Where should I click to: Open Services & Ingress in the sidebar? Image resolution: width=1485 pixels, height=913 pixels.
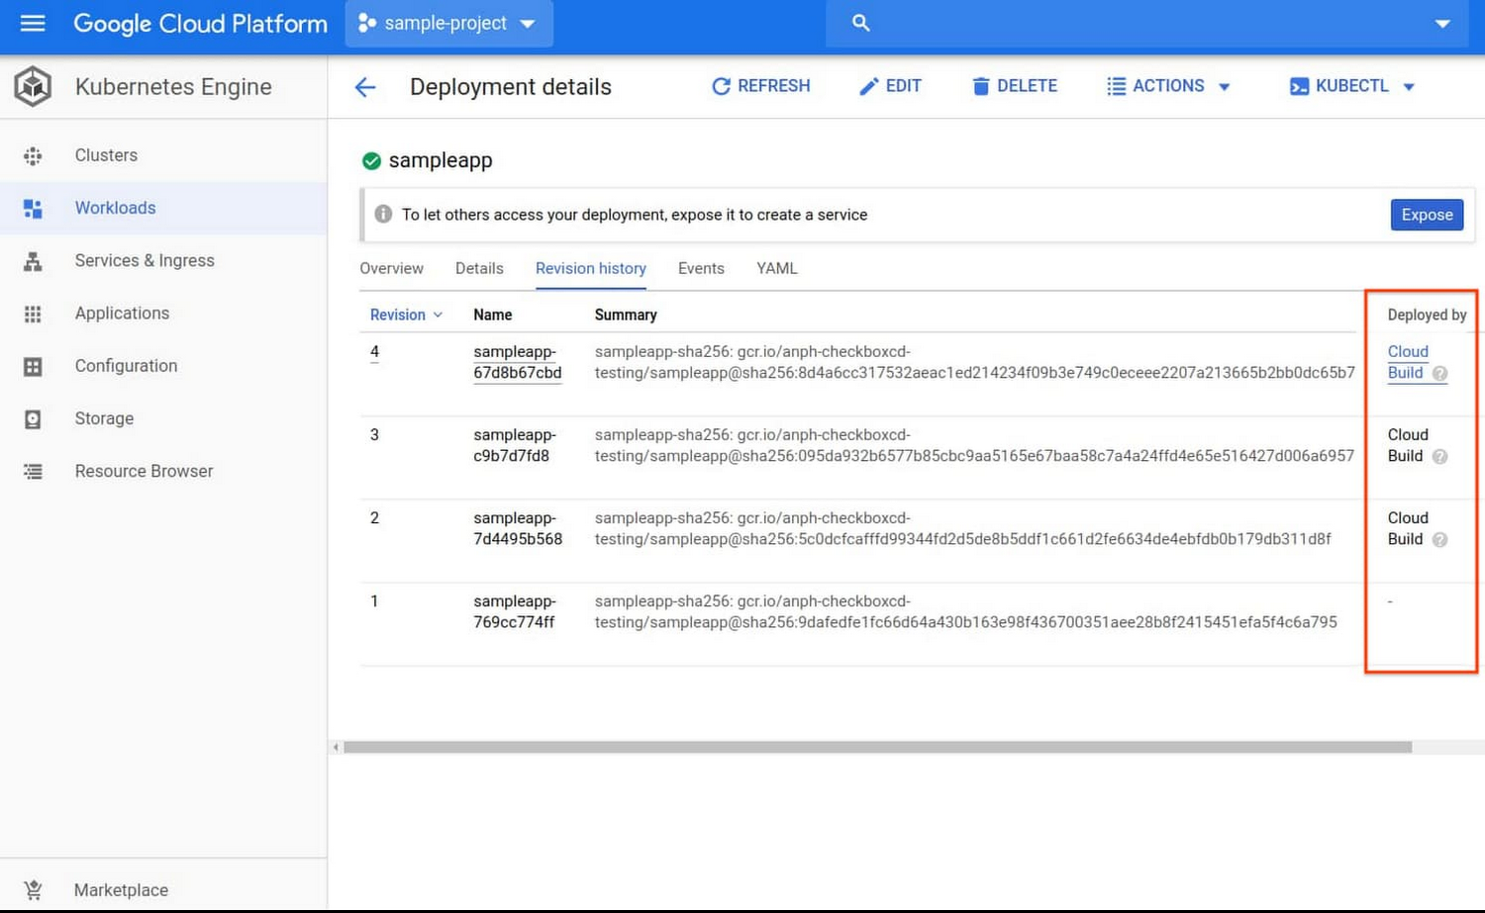pyautogui.click(x=163, y=261)
